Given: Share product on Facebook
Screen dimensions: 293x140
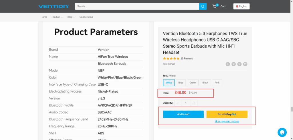Looking at the screenshot, I should pyautogui.click(x=227, y=64).
